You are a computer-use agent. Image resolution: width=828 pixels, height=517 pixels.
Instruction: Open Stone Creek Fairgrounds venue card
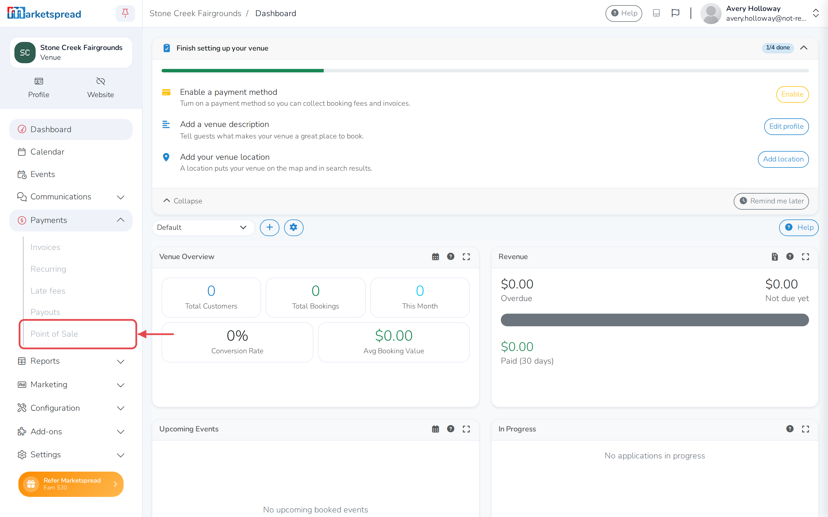click(x=71, y=53)
